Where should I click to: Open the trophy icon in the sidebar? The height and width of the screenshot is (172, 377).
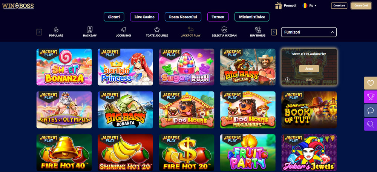pyautogui.click(x=371, y=97)
